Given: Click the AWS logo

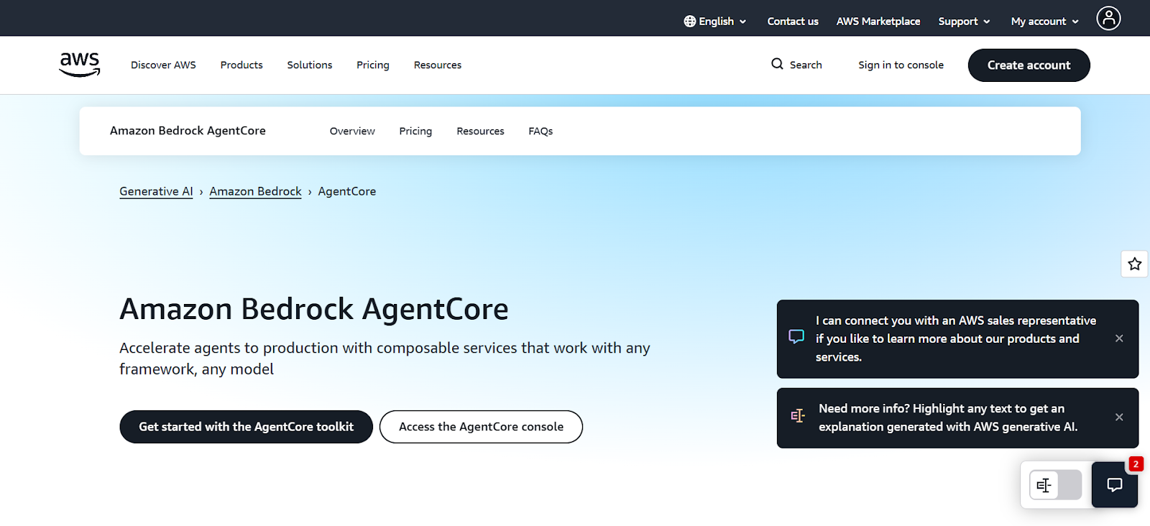Looking at the screenshot, I should coord(79,65).
